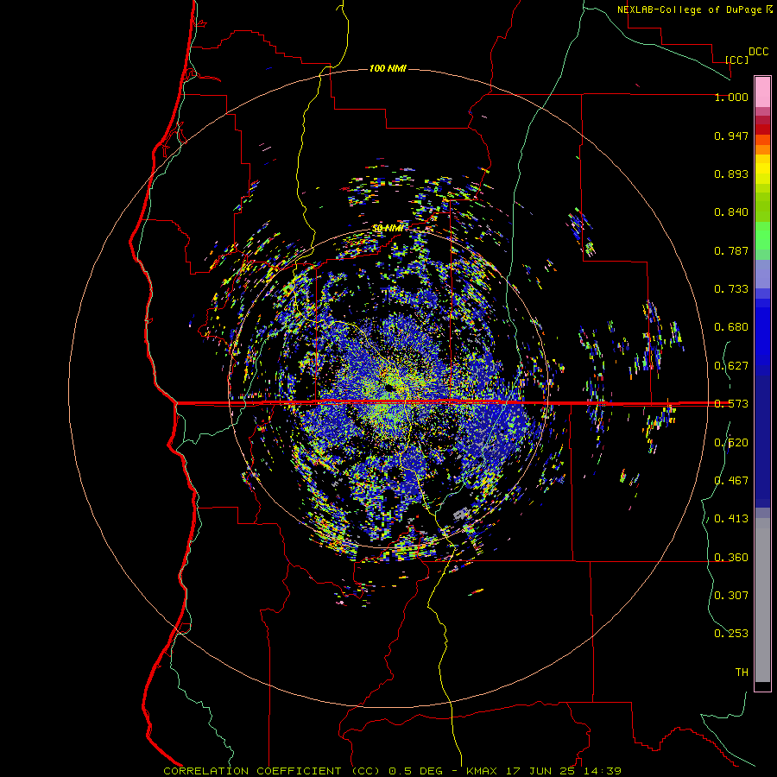
Task: Click the [CC] units label
Action: coord(736,60)
